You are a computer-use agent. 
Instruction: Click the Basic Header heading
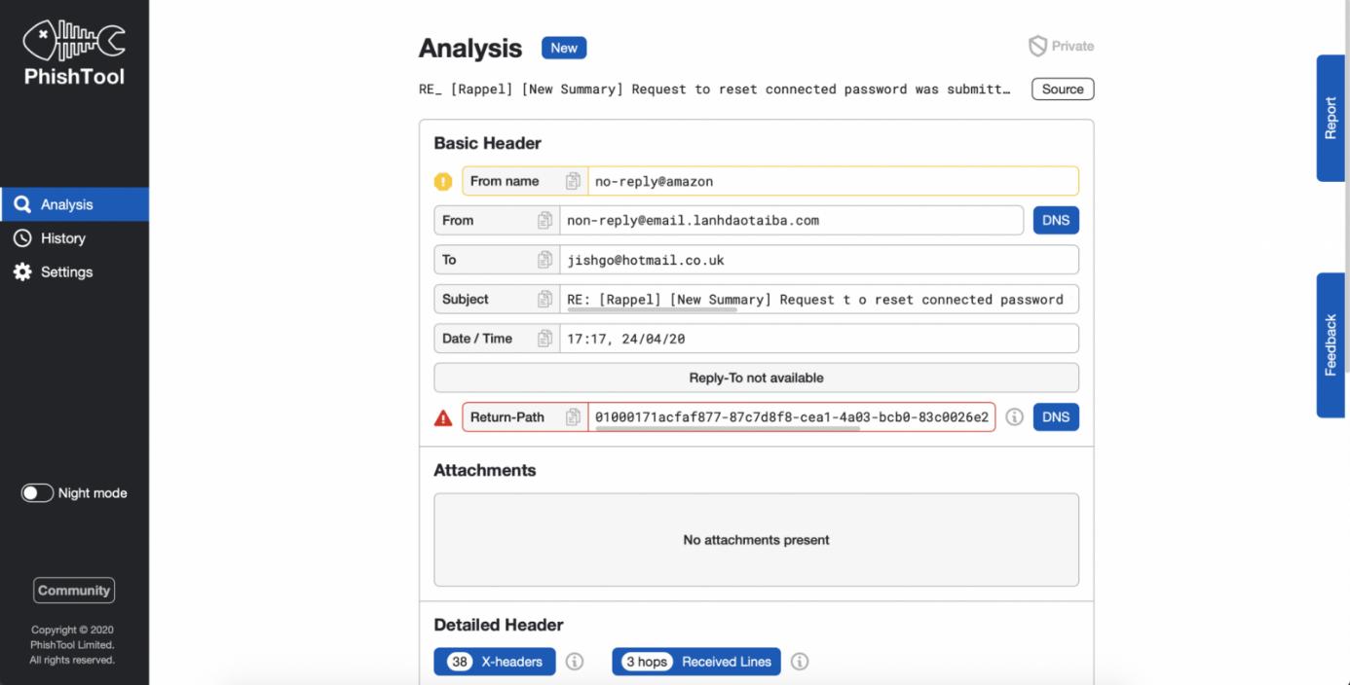(487, 143)
